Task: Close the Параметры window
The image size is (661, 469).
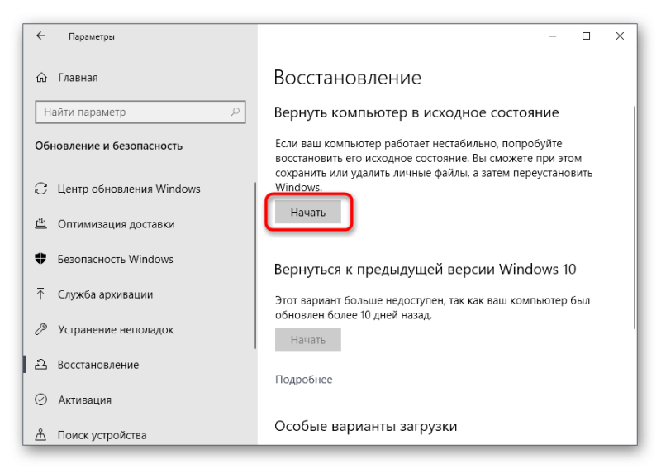Action: click(x=620, y=36)
